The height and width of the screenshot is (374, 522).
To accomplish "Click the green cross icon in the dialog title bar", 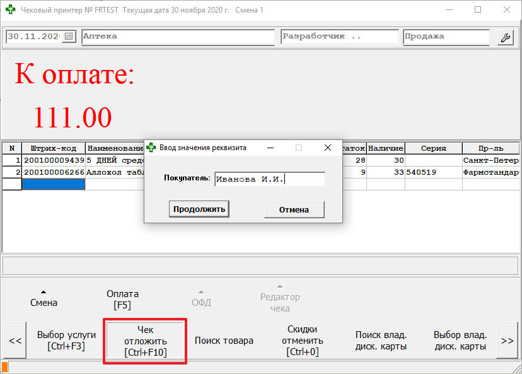I will click(151, 147).
